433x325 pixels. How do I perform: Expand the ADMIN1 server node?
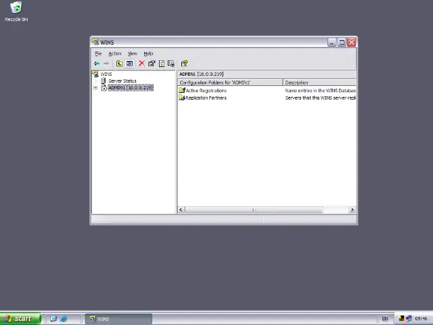coord(95,88)
